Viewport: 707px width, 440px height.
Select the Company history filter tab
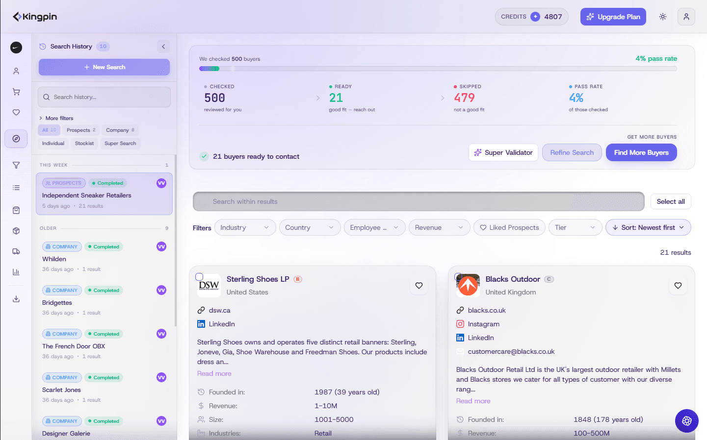(x=120, y=130)
